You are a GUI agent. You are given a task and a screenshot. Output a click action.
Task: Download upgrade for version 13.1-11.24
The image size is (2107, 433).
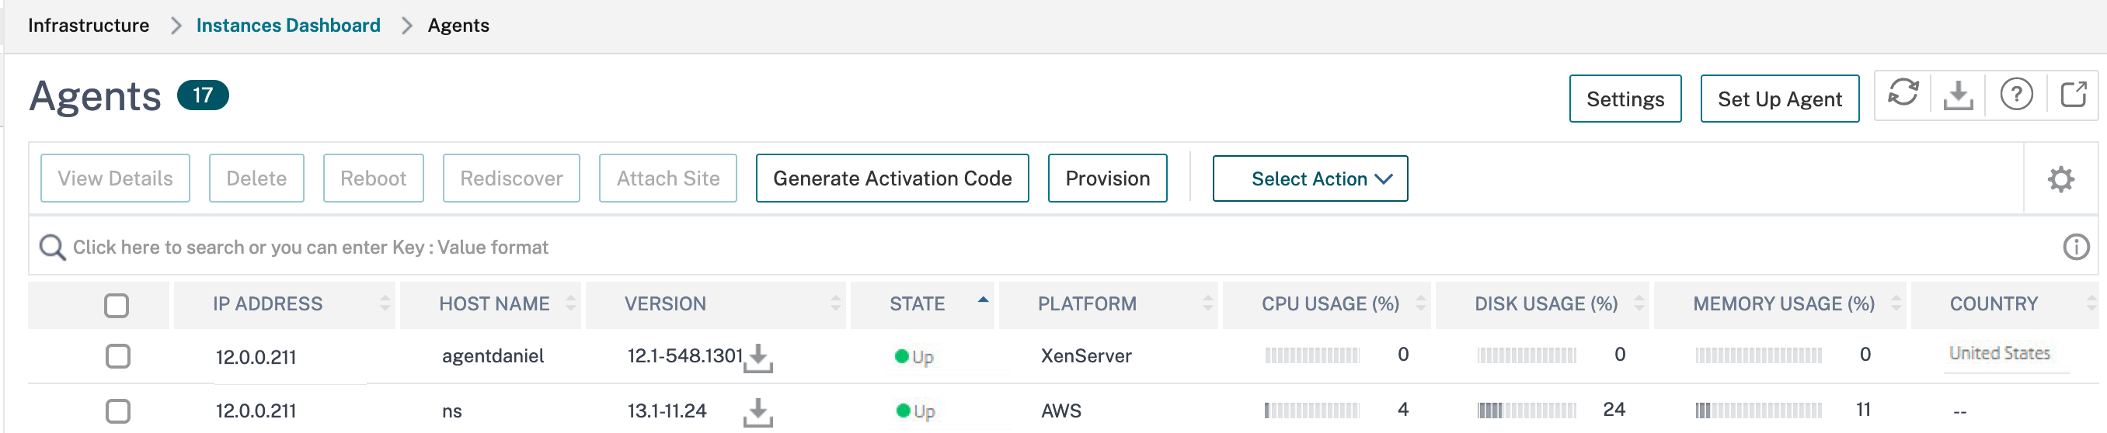tap(758, 413)
